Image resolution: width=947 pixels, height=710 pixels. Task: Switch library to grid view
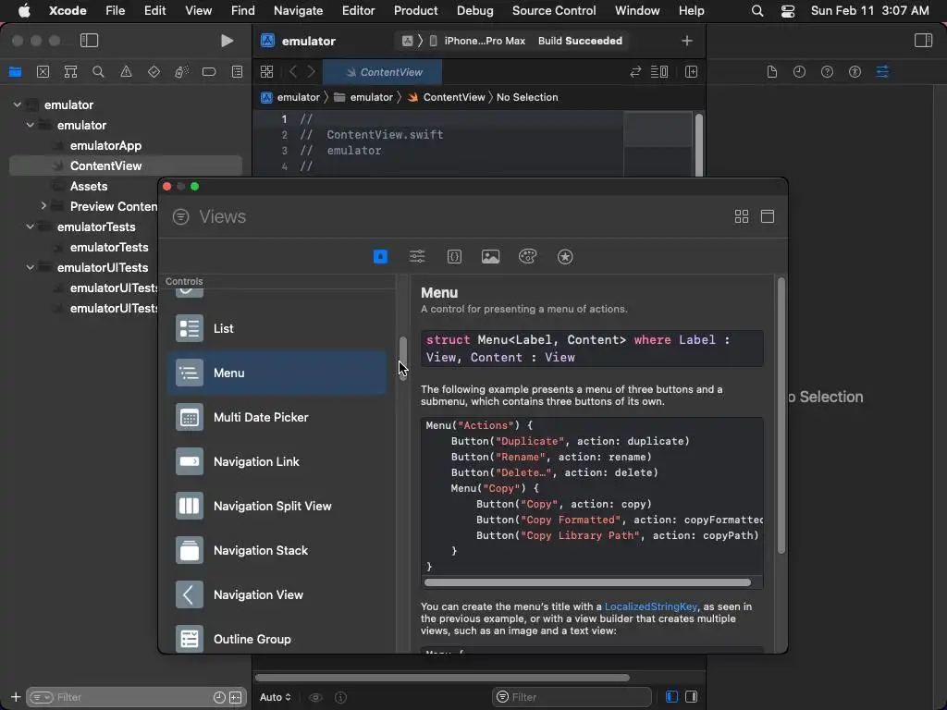point(742,216)
